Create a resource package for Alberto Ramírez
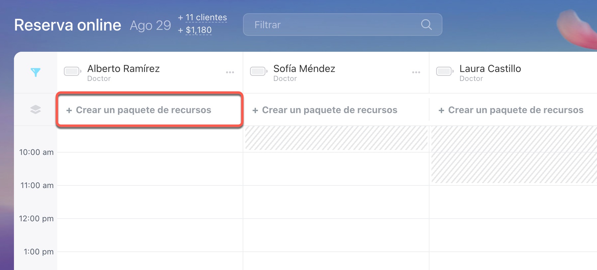Screen dimensions: 597x270 (139, 110)
